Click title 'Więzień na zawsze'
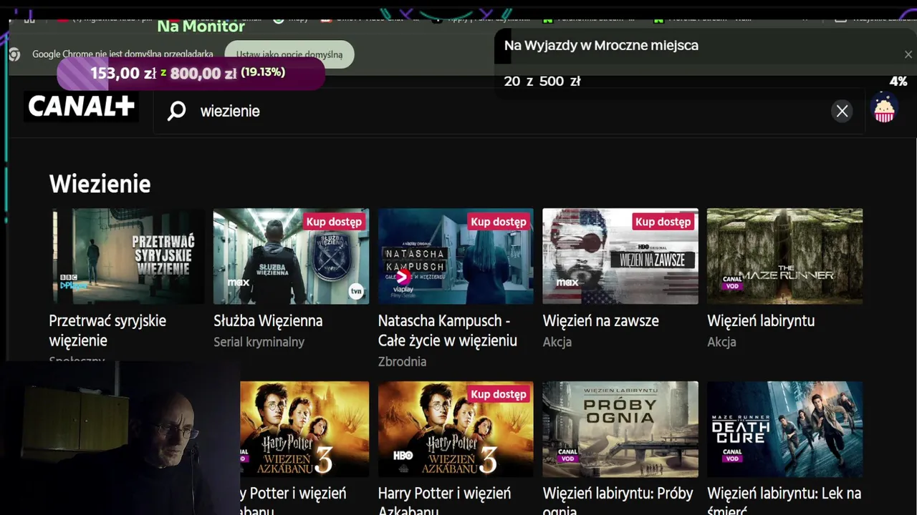917x515 pixels. pyautogui.click(x=601, y=321)
